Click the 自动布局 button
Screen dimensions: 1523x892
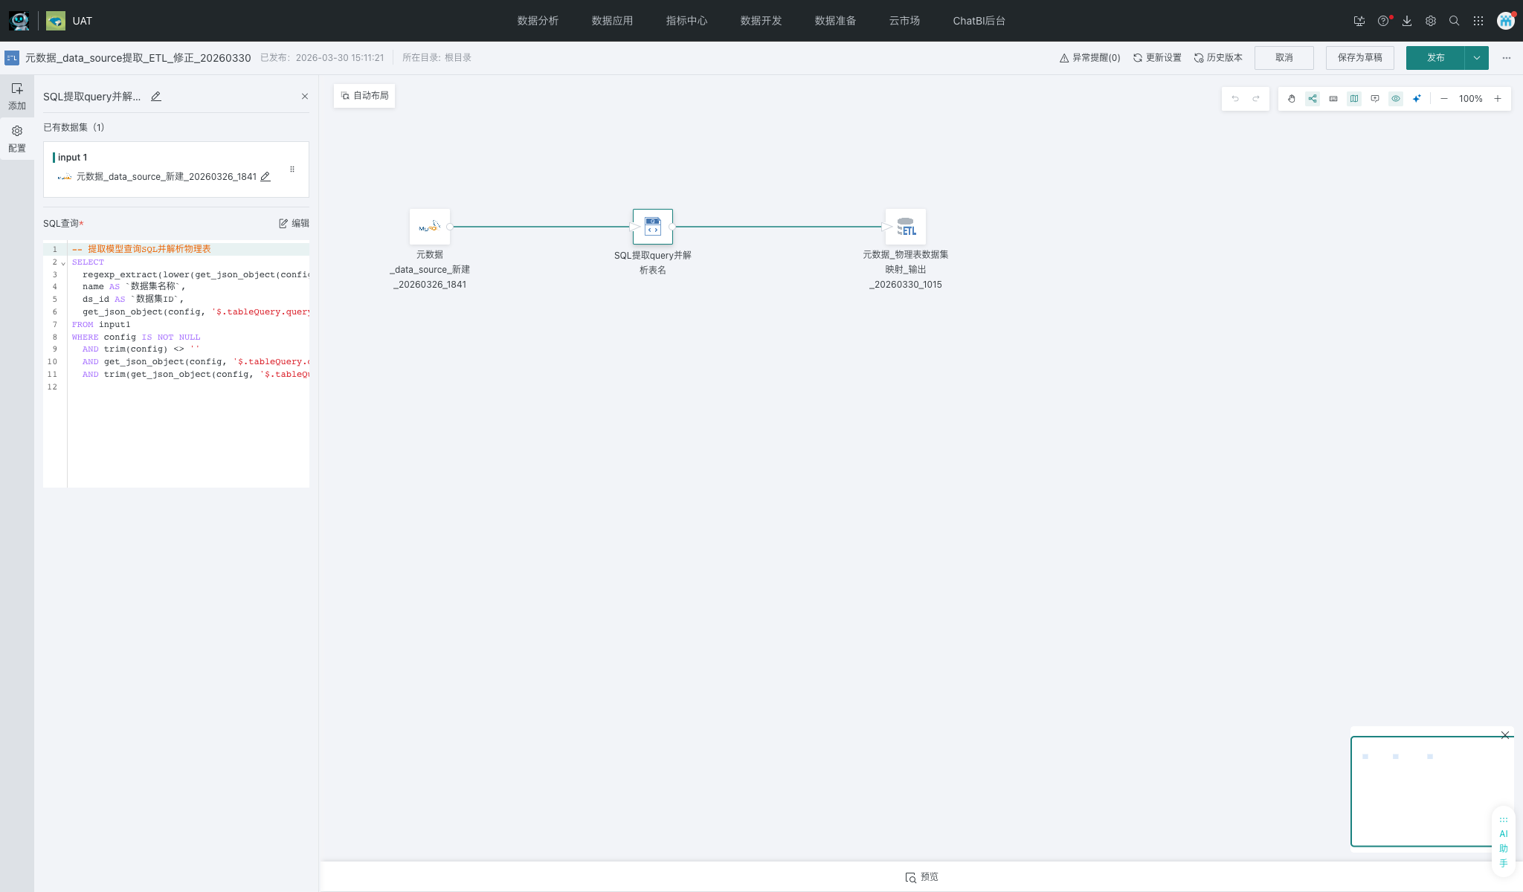[x=364, y=96]
